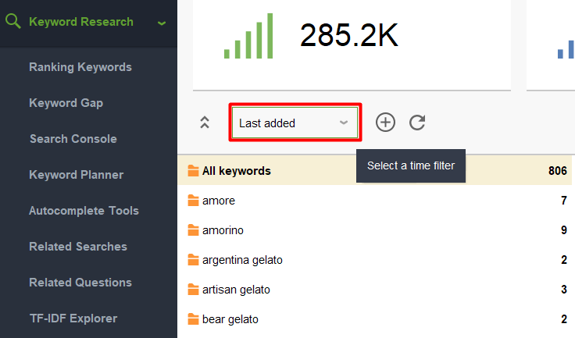The width and height of the screenshot is (575, 338).
Task: Click the amore folder icon
Action: [x=193, y=200]
